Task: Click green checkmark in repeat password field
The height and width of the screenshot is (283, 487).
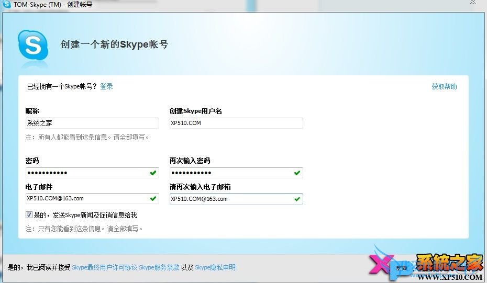Action: coord(297,173)
